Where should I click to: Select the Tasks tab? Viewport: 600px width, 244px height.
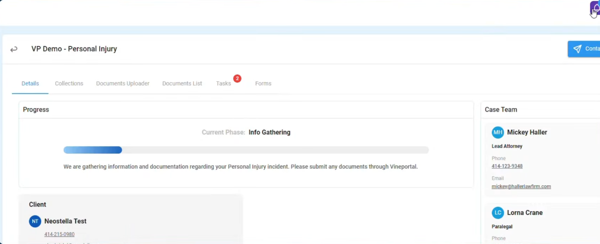[x=223, y=84]
